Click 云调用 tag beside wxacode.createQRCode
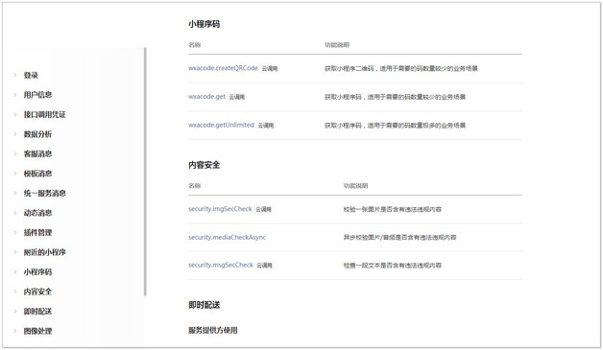 tap(270, 68)
